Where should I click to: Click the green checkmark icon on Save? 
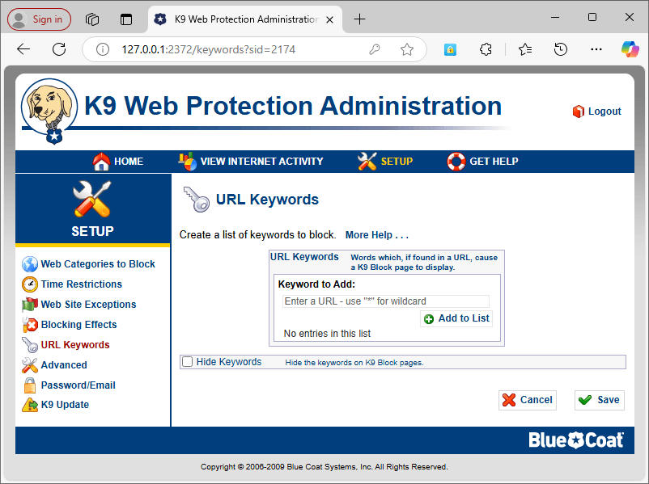(585, 400)
